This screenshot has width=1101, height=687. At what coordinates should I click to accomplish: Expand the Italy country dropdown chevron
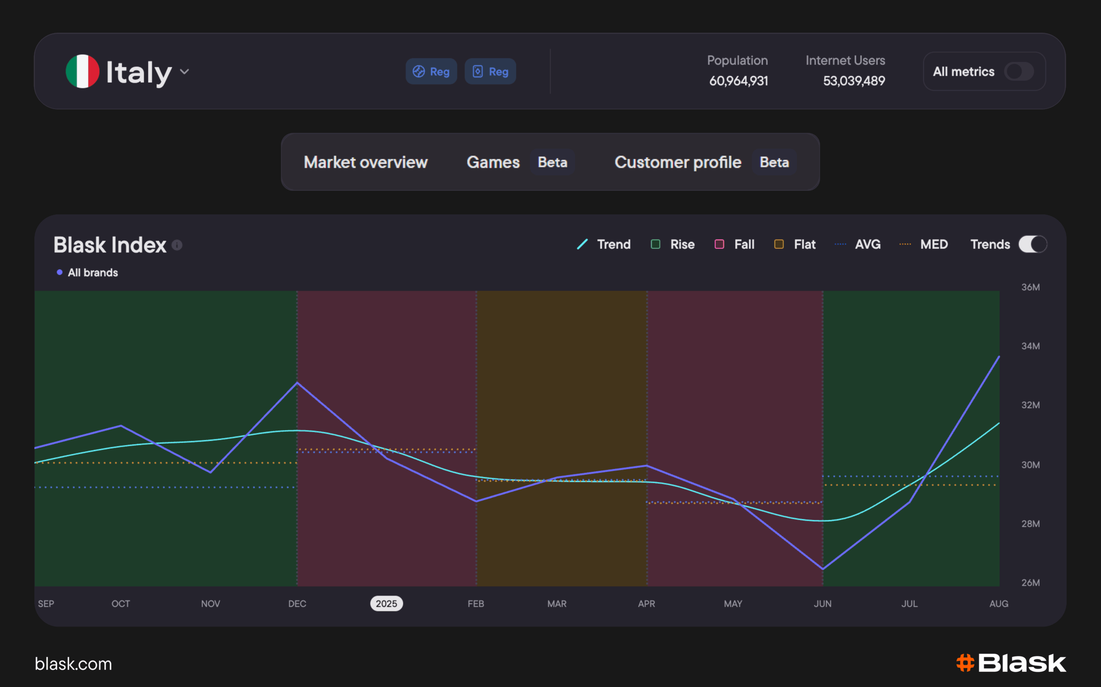(x=184, y=72)
